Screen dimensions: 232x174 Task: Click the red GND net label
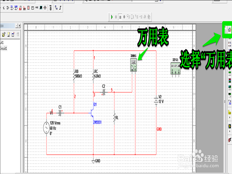159,129
